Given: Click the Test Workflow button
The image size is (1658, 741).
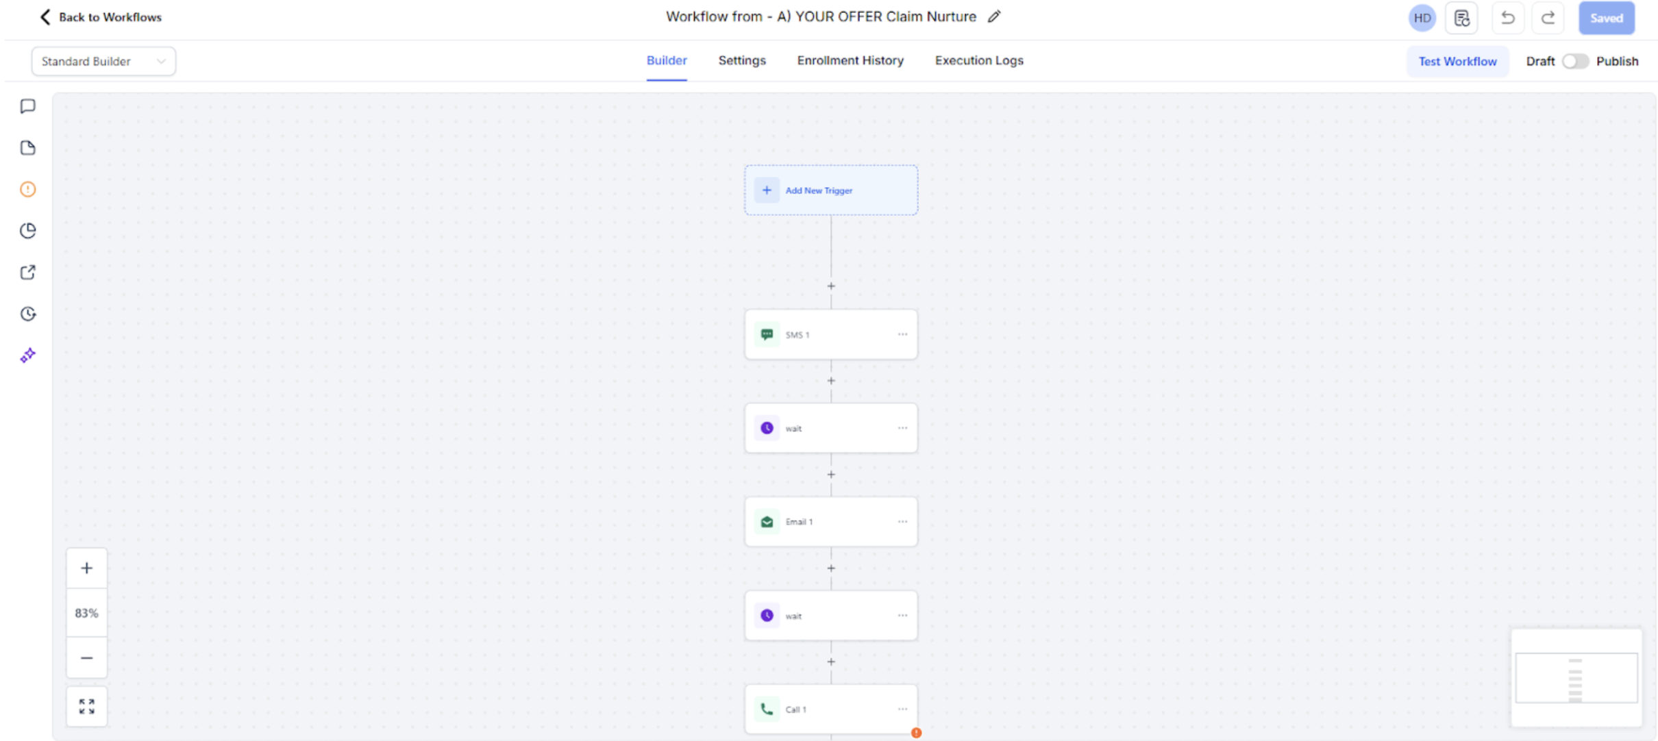Looking at the screenshot, I should pyautogui.click(x=1457, y=61).
